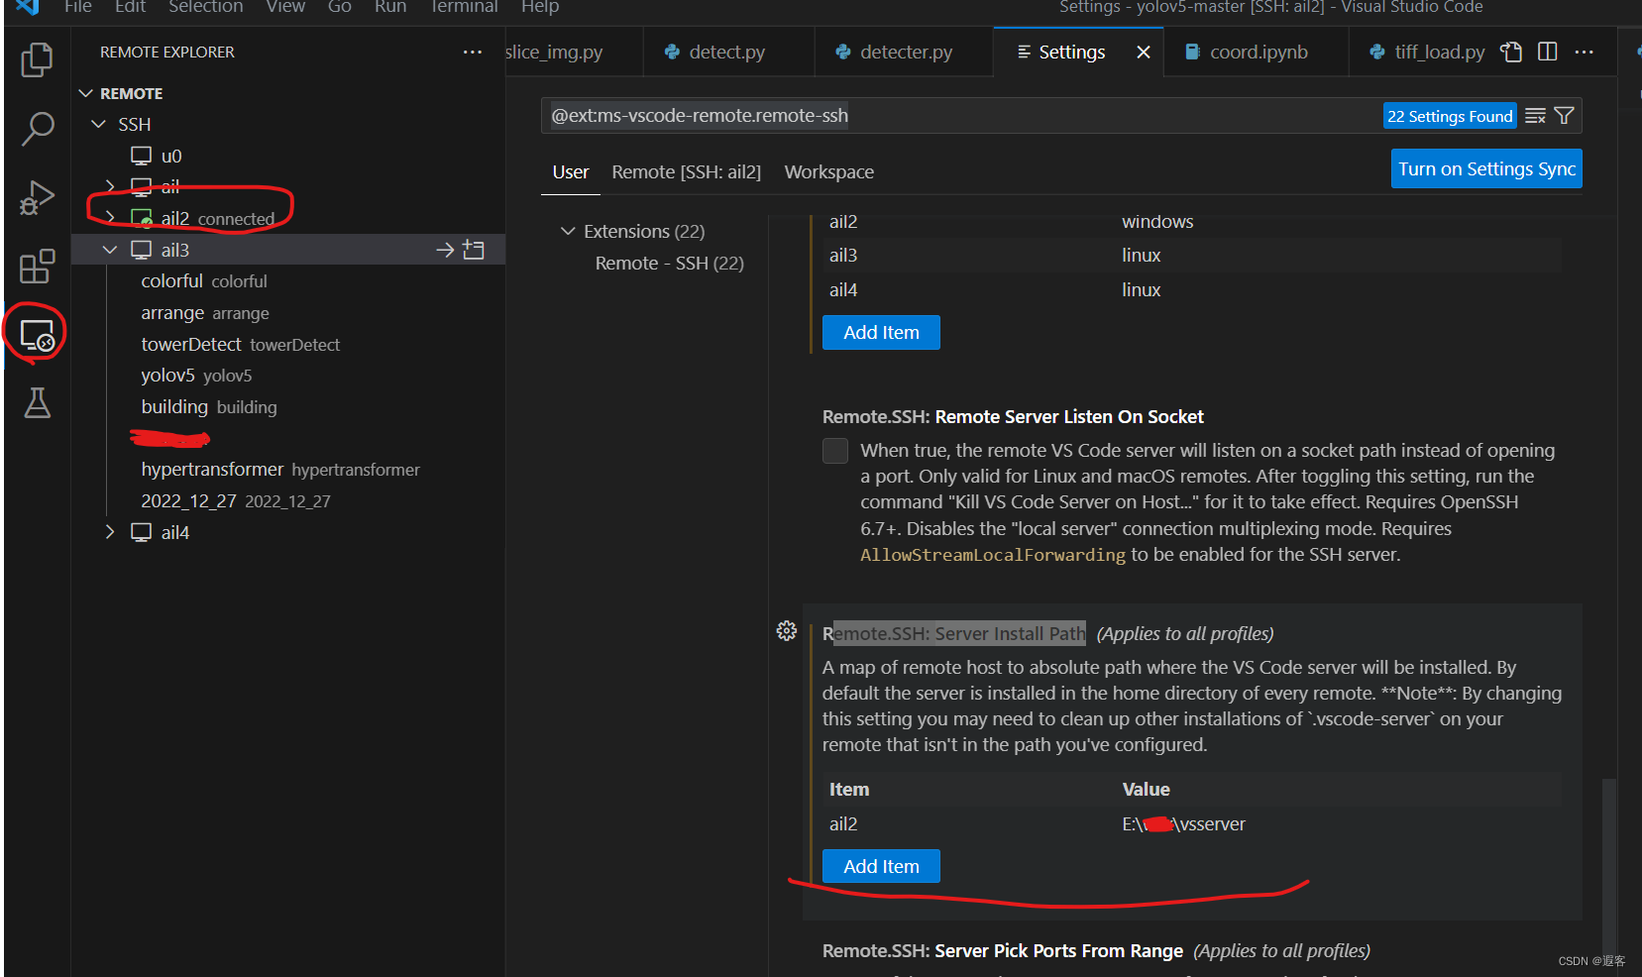Switch to the coord.ipynb tab
The image size is (1642, 977).
(x=1258, y=52)
